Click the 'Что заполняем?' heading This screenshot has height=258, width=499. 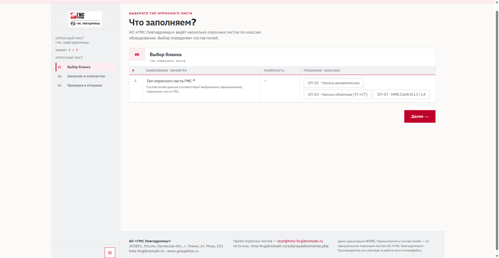[163, 23]
